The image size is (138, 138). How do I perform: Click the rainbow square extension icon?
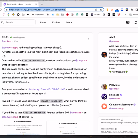coord(127,10)
